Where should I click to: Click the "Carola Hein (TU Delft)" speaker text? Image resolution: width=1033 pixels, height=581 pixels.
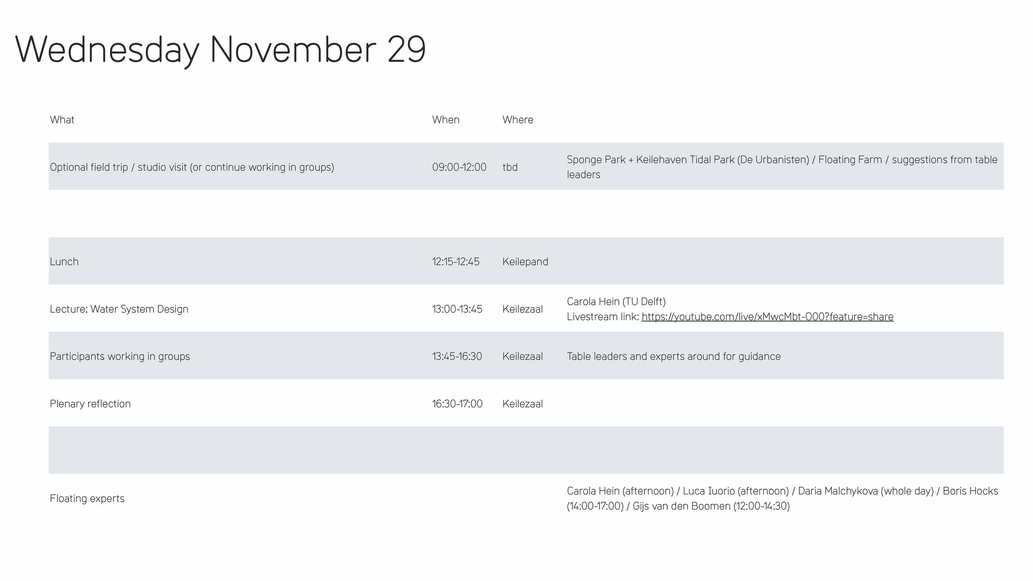coord(616,302)
